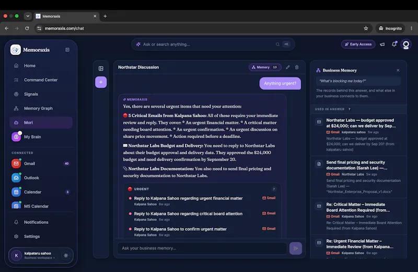The width and height of the screenshot is (418, 272).
Task: Open site information icon in address bar
Action: point(39,28)
